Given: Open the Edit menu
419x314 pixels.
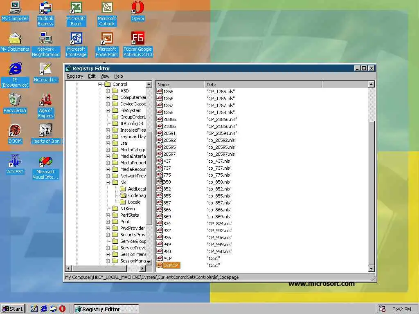Looking at the screenshot, I should (92, 76).
